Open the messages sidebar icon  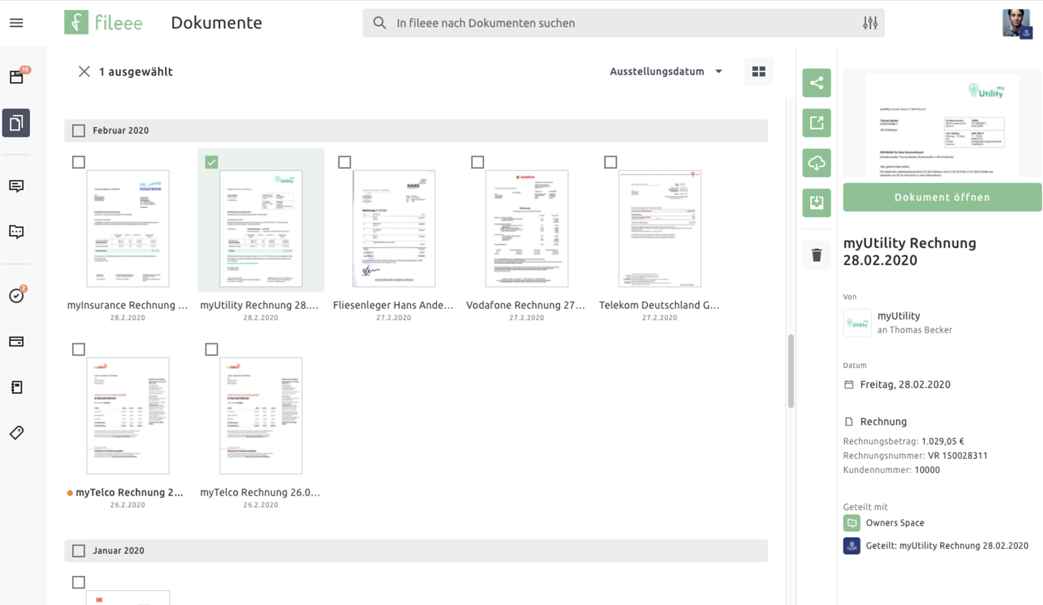click(16, 186)
